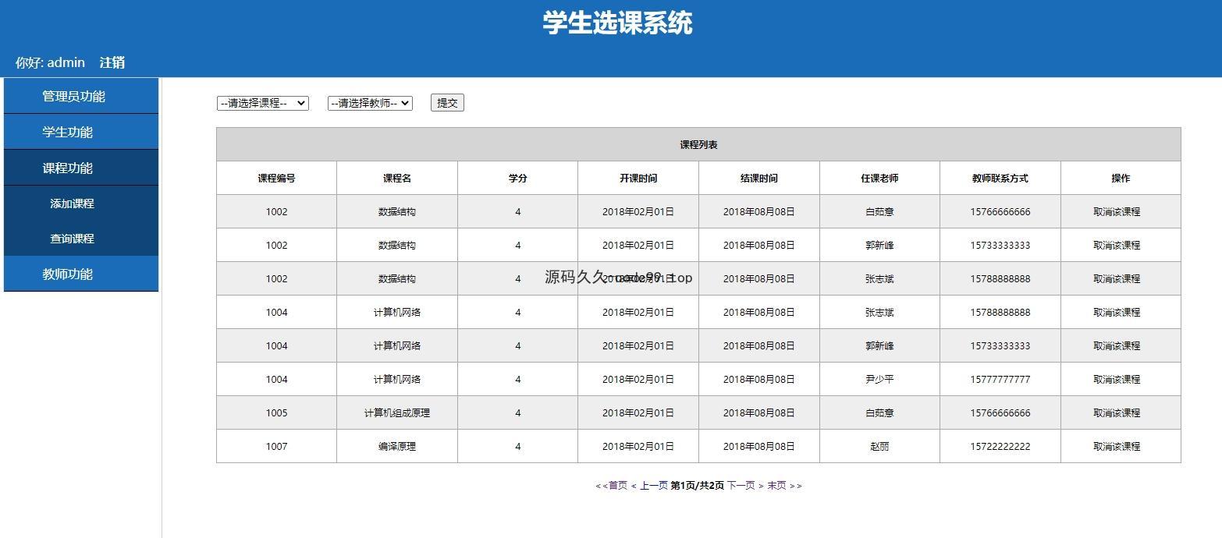Collapse 课程功能 sidebar section
This screenshot has width=1222, height=538.
[x=81, y=168]
